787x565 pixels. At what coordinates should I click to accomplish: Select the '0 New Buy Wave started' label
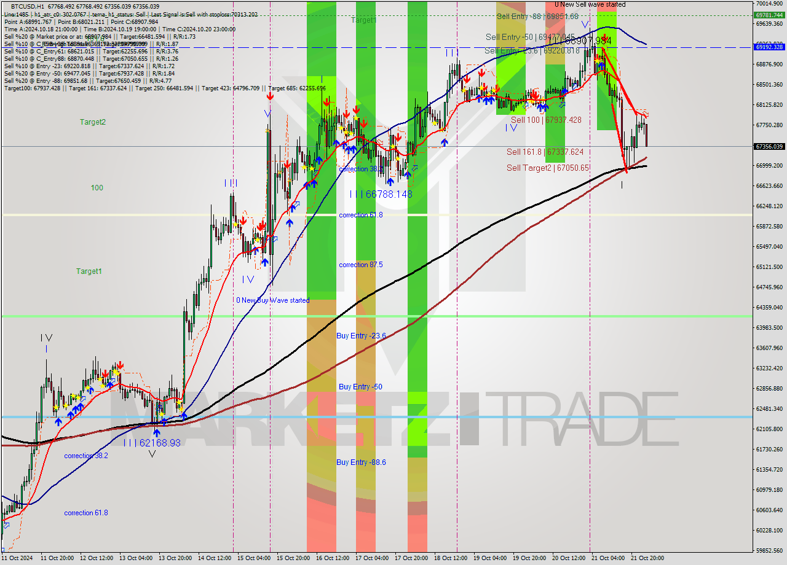click(x=273, y=300)
